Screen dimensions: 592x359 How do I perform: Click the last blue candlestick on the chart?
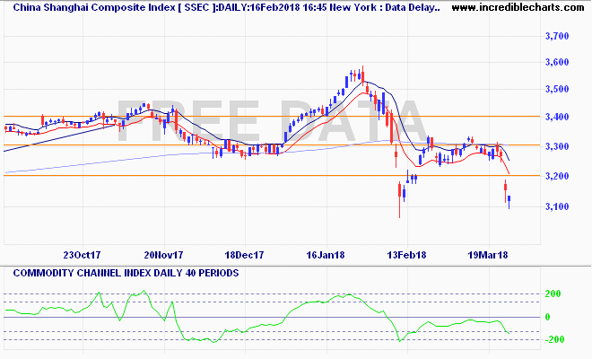point(509,199)
